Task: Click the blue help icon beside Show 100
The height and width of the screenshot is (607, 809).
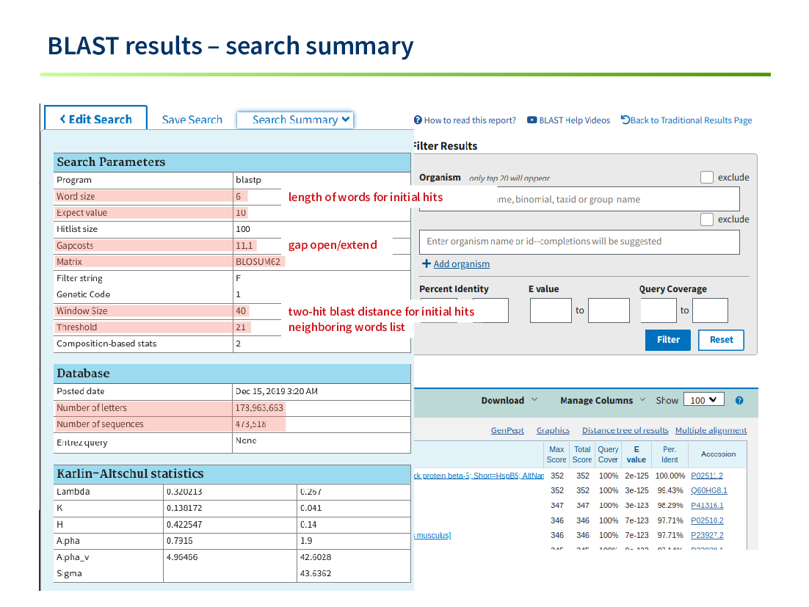Action: click(739, 401)
